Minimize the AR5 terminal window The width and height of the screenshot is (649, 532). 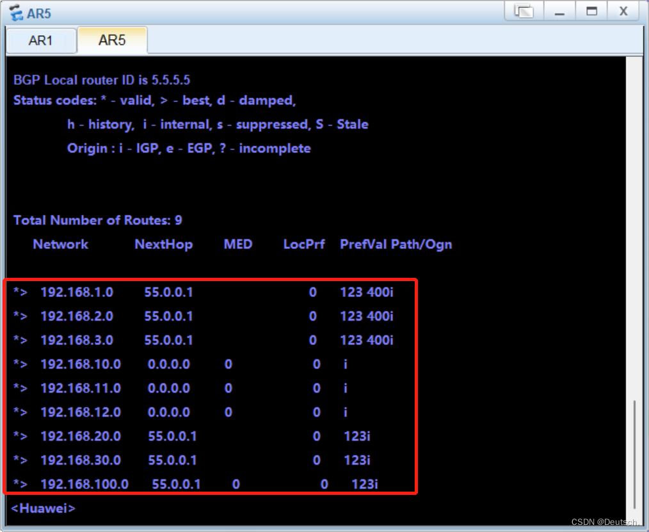click(x=559, y=11)
